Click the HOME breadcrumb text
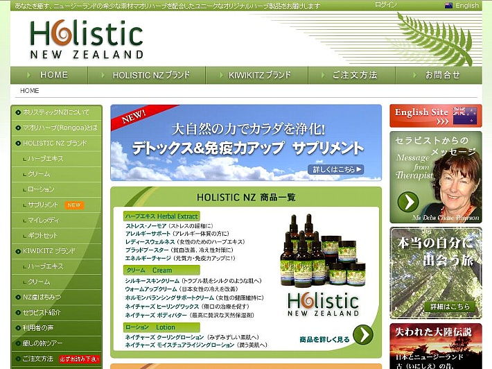Image resolution: width=492 pixels, height=369 pixels. pos(30,91)
